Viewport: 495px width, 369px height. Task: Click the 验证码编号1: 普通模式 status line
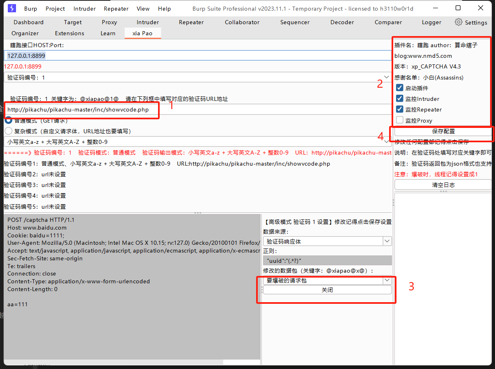(167, 164)
